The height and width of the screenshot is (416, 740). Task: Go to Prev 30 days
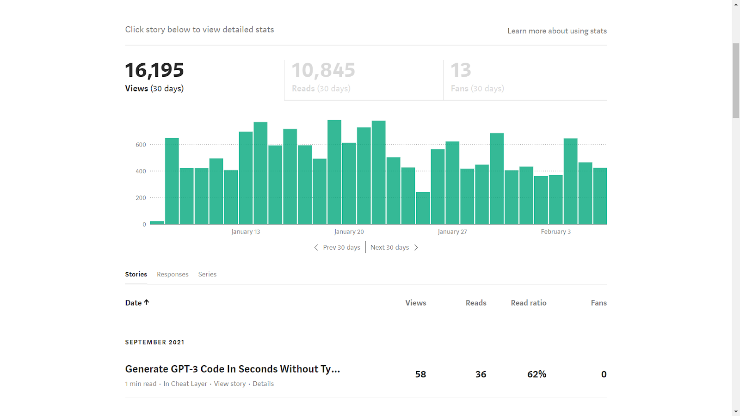(x=341, y=248)
